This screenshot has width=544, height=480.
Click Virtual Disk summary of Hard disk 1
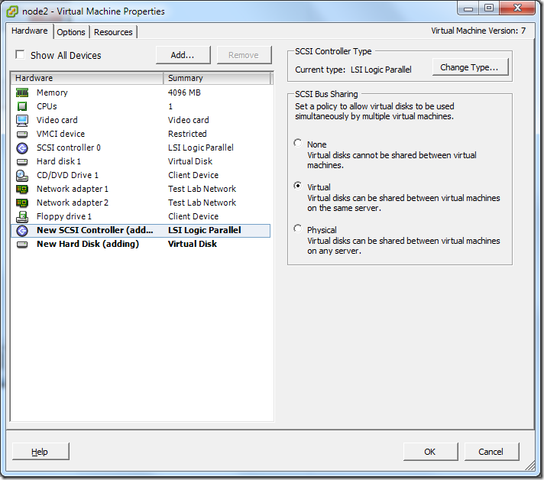click(x=190, y=161)
